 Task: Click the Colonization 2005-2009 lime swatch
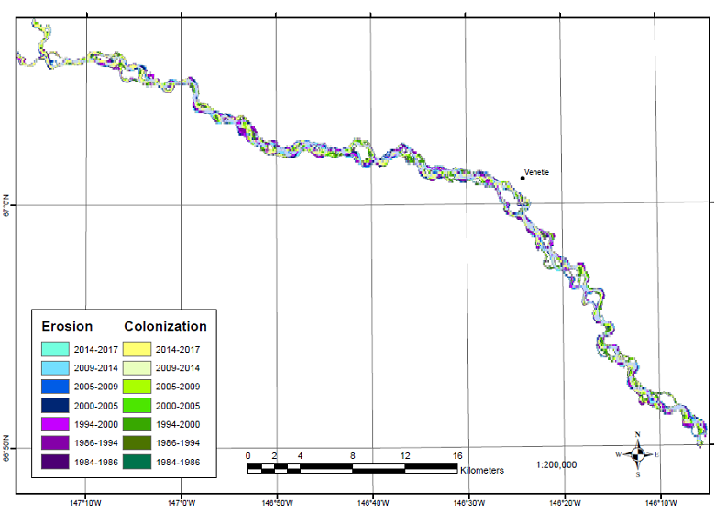click(137, 387)
